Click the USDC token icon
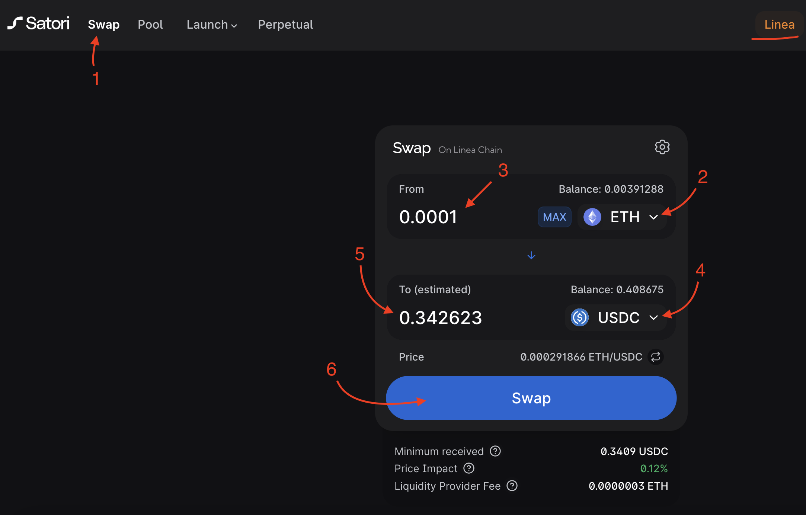The height and width of the screenshot is (515, 806). point(579,317)
